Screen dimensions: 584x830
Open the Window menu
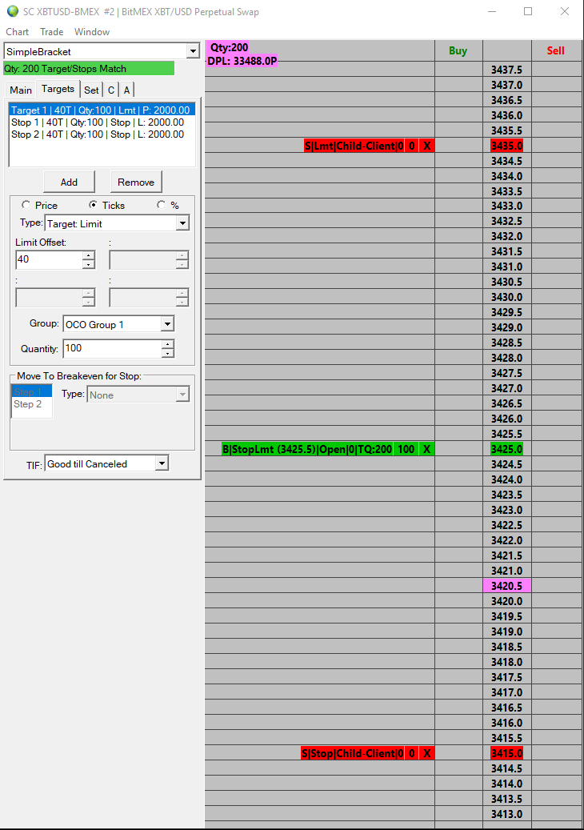[x=92, y=32]
